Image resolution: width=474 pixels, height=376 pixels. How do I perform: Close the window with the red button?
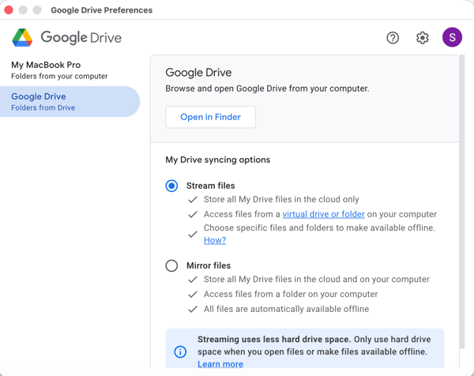tap(9, 9)
